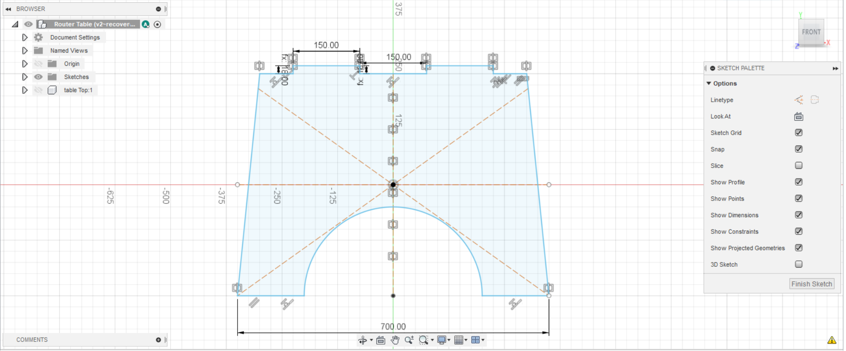Select the table Top:1 component label
The image size is (846, 351).
(78, 90)
